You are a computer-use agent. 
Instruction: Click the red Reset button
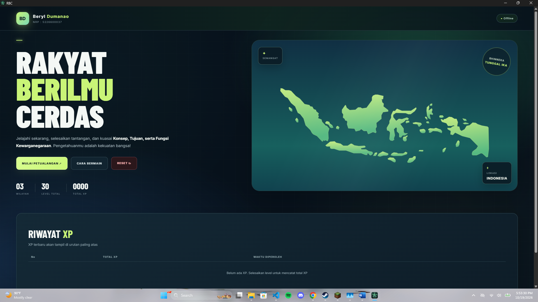point(124,163)
